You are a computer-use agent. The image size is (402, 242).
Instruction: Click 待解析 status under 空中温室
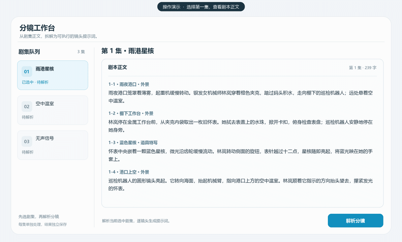(28, 117)
